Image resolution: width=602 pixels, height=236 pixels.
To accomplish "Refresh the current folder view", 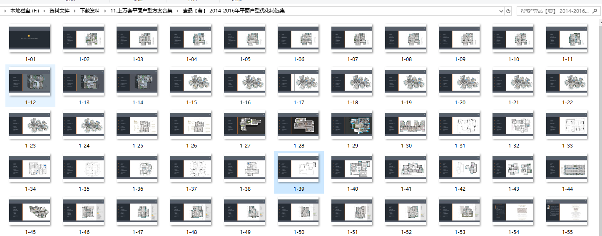I will (x=508, y=11).
